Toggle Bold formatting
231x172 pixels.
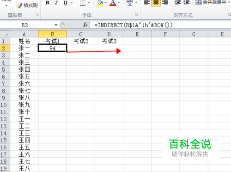47,3
